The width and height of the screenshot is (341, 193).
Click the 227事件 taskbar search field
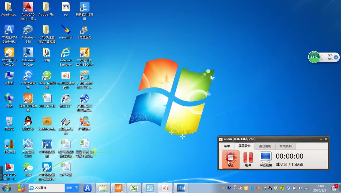pos(47,188)
